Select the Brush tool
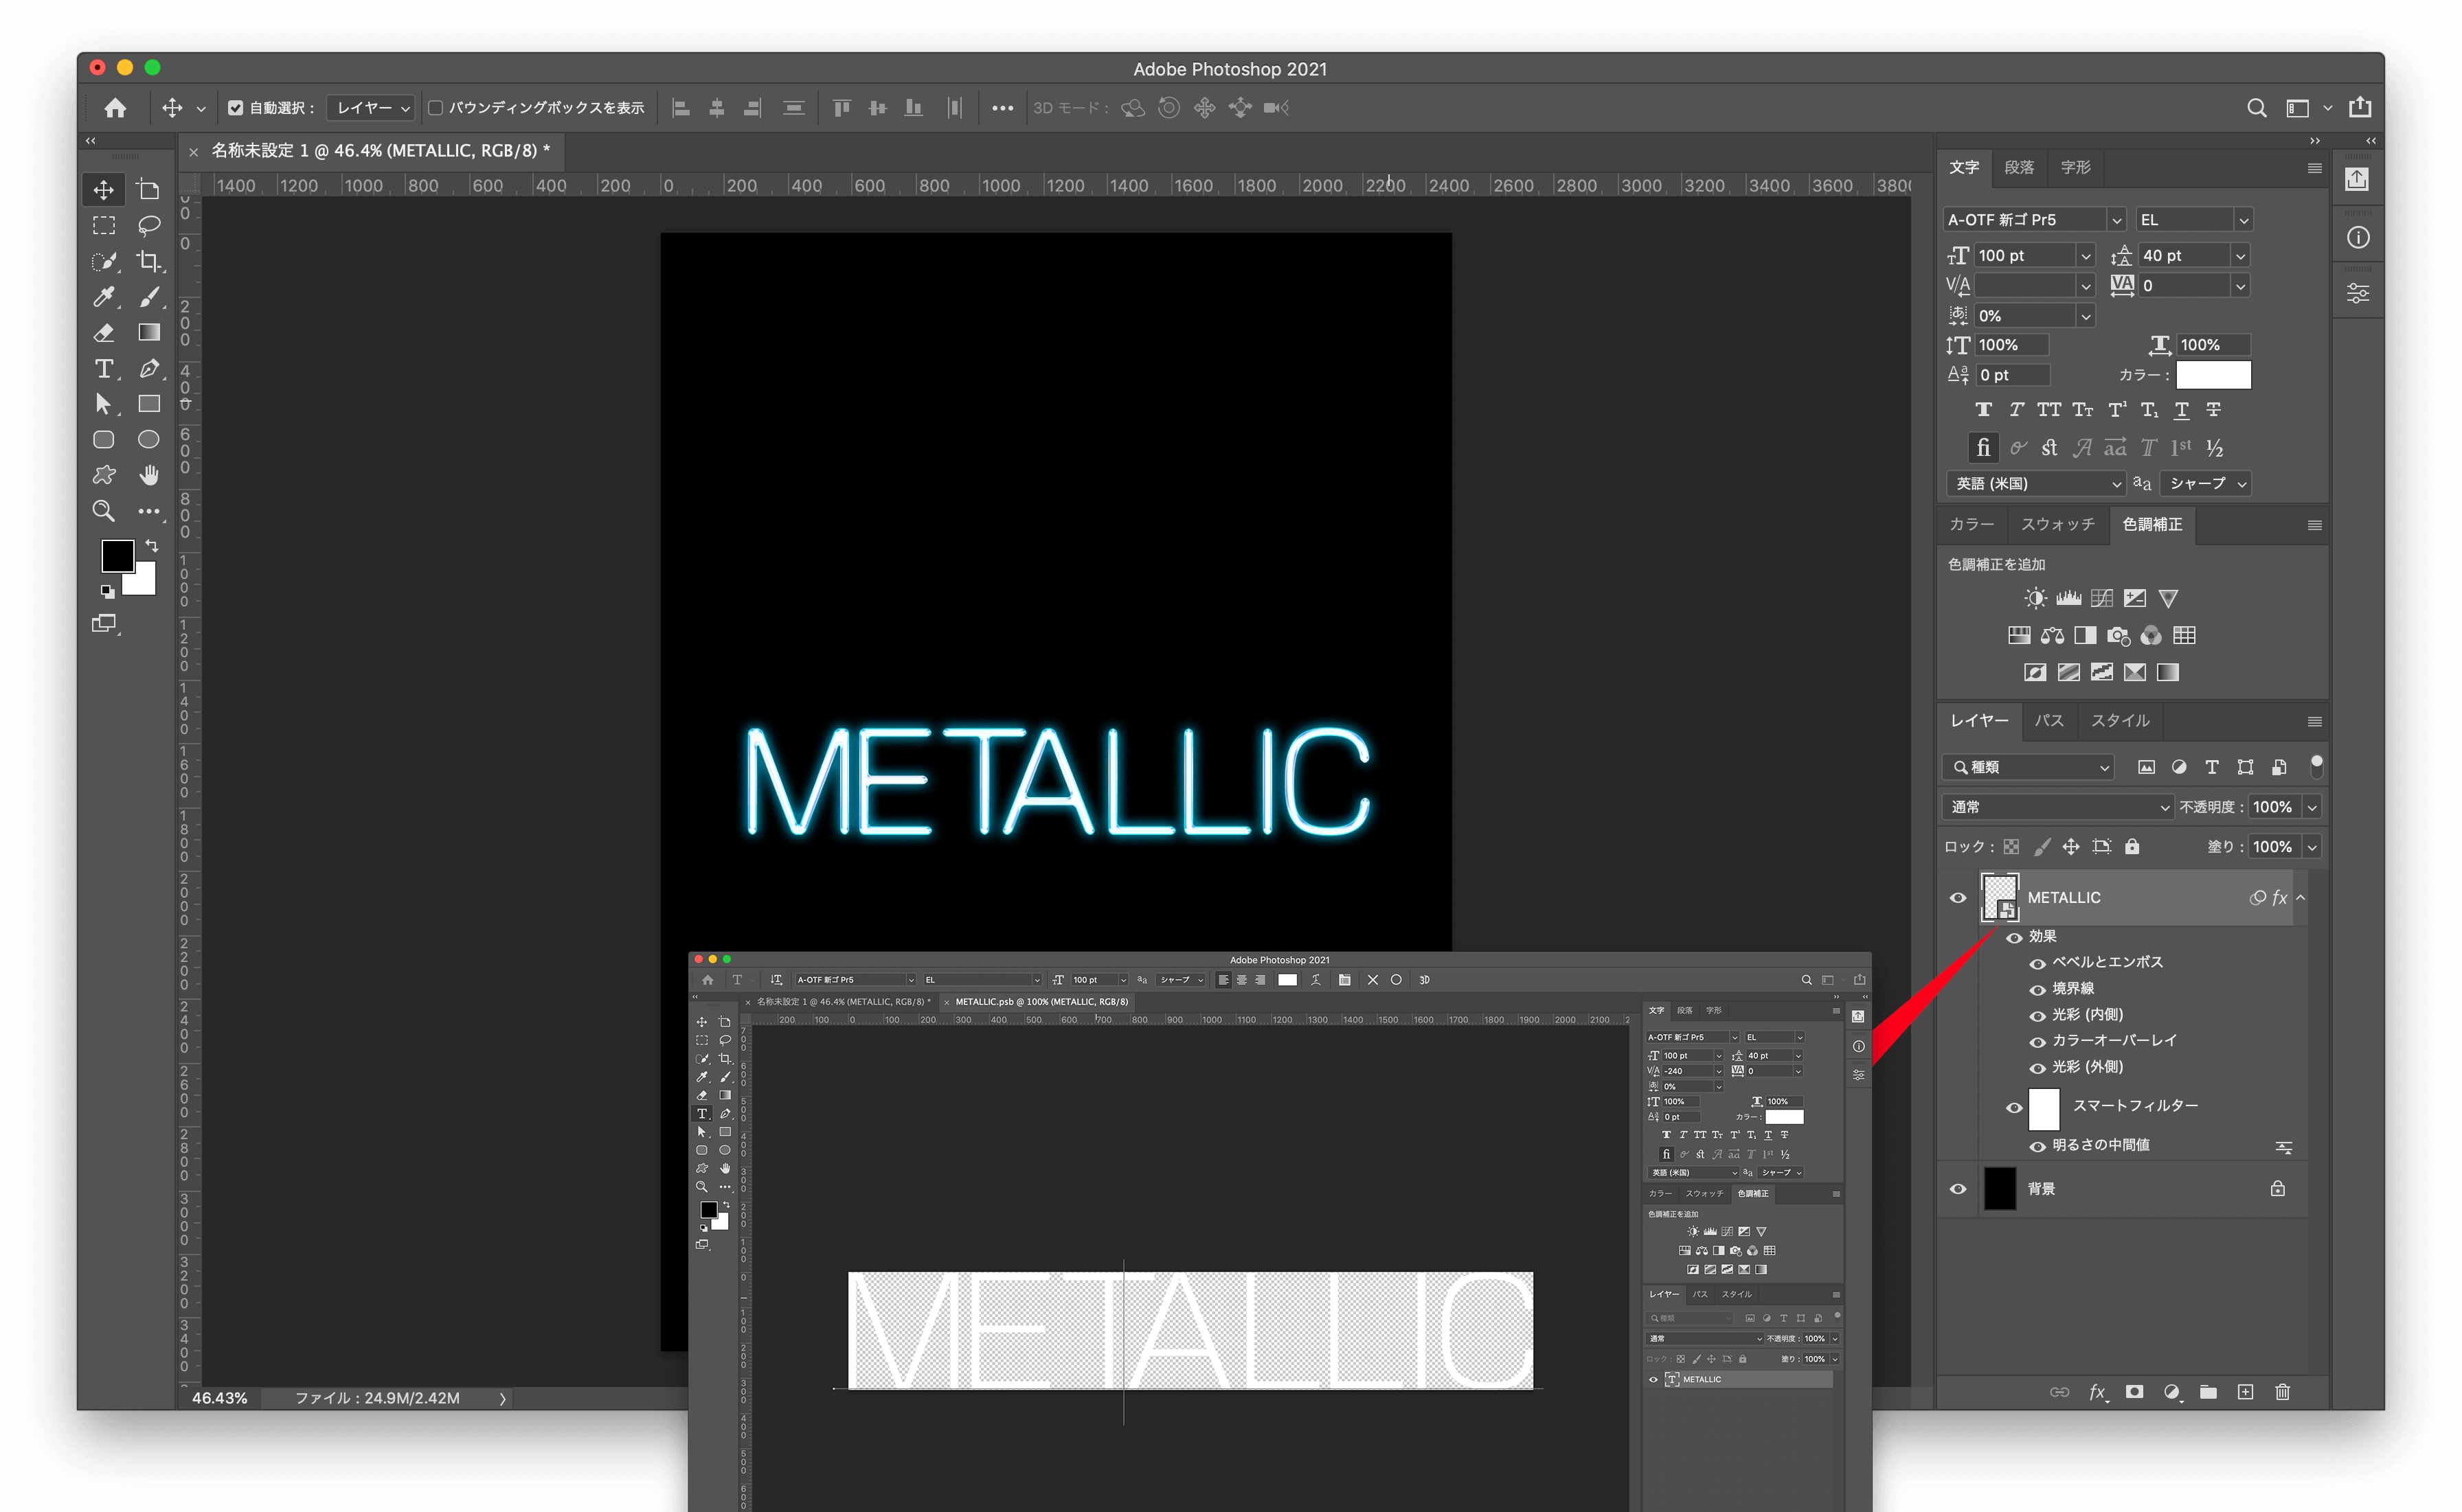The width and height of the screenshot is (2462, 1512). coord(149,297)
